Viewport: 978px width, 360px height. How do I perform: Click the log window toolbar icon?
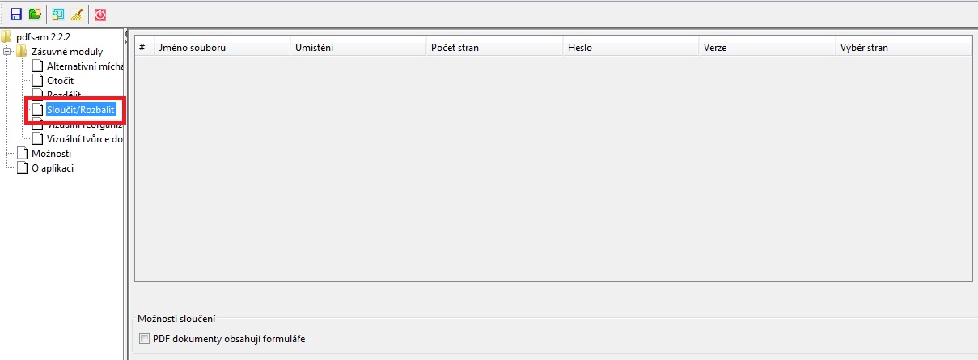pyautogui.click(x=58, y=15)
